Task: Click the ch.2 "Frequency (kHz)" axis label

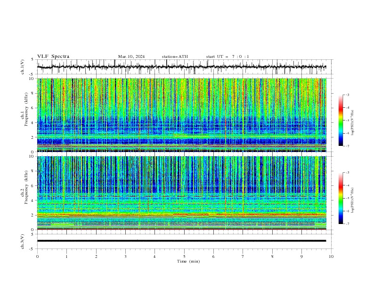Action: (x=26, y=187)
